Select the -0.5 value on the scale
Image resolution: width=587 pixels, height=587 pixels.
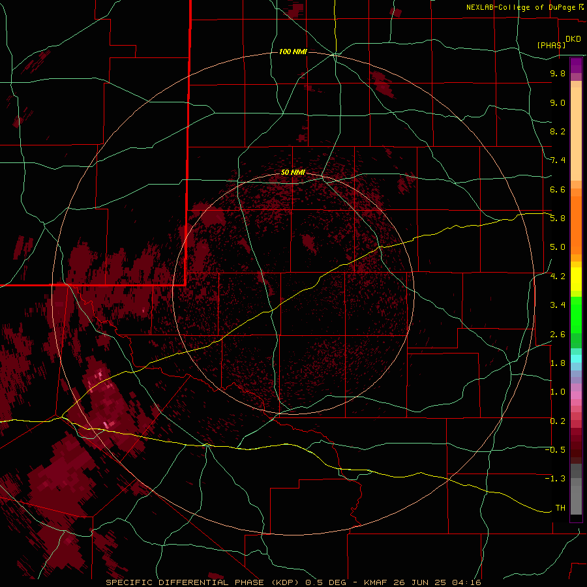click(x=555, y=450)
